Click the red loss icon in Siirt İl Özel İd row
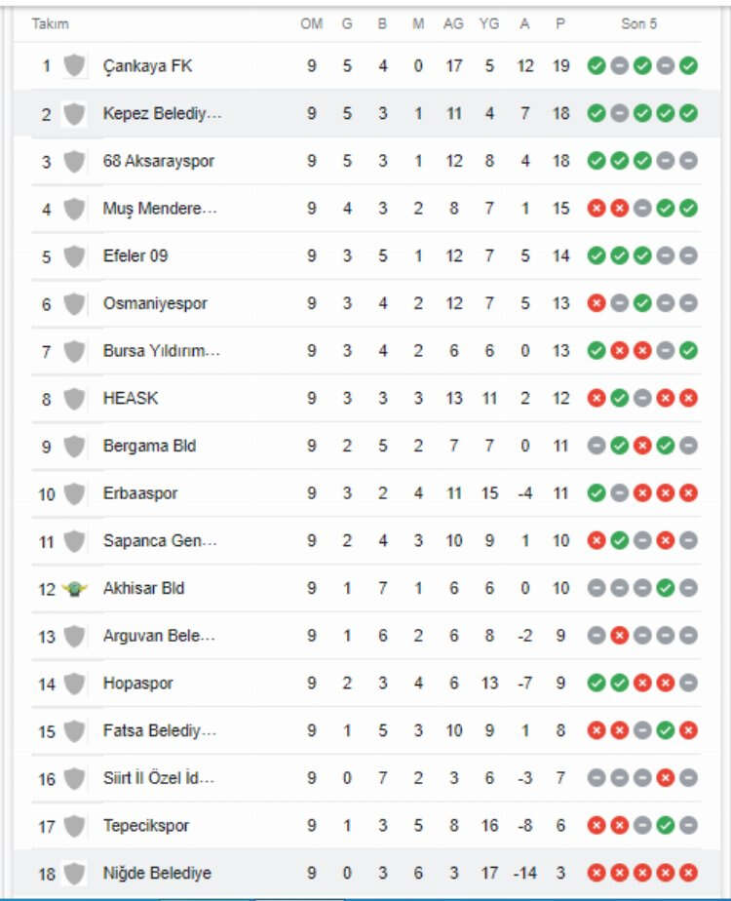Image resolution: width=731 pixels, height=901 pixels. click(x=666, y=778)
